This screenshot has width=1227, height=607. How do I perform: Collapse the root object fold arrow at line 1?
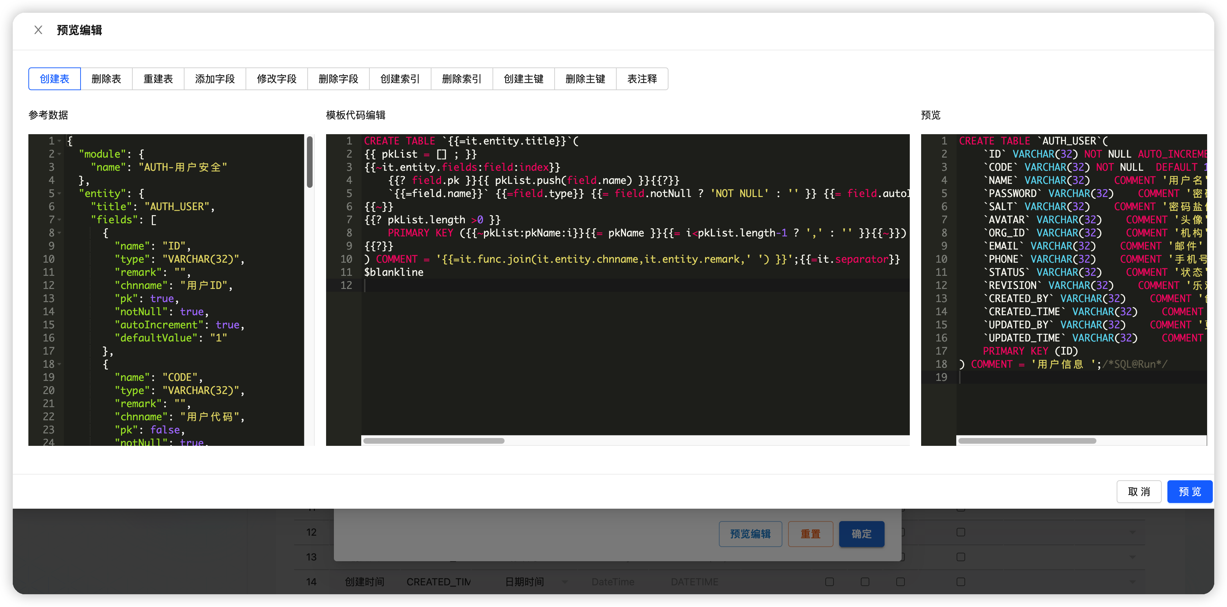click(60, 141)
